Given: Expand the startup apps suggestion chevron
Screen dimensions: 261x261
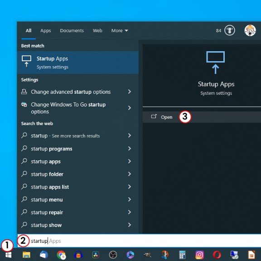Looking at the screenshot, I should tap(130, 161).
